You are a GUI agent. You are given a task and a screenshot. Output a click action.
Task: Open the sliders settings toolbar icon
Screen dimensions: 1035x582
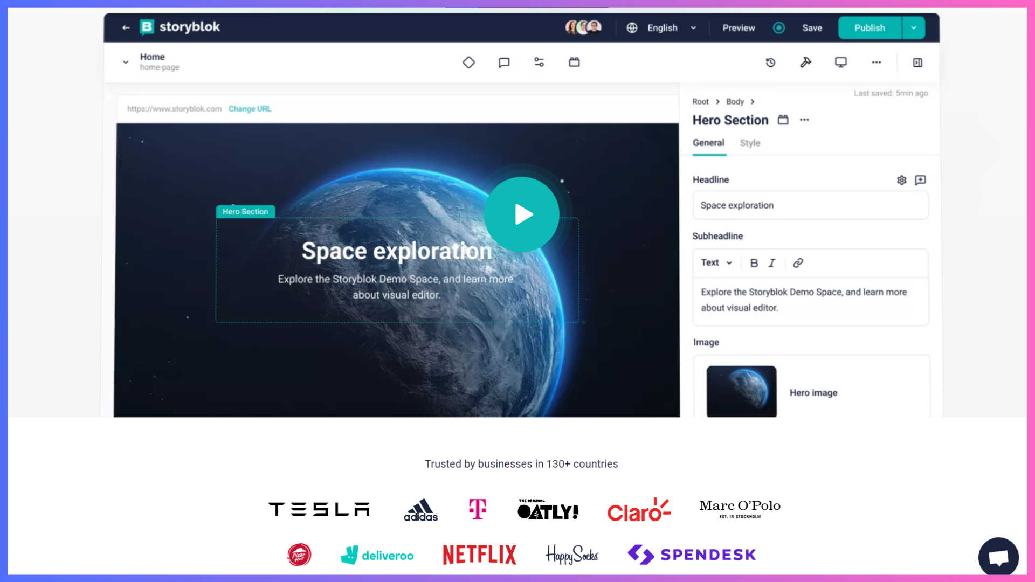(x=539, y=63)
